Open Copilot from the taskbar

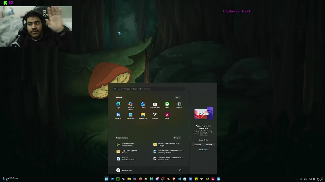pos(135,179)
